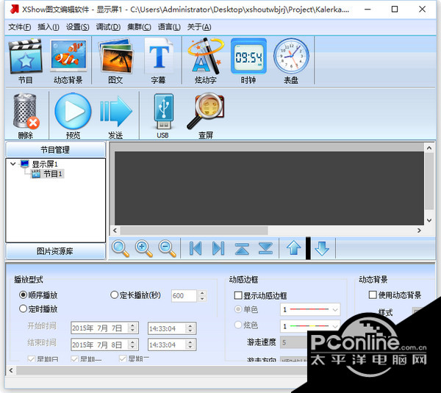This screenshot has height=393, width=441.
Task: Select the 定时播放 radio button
Action: 23,309
